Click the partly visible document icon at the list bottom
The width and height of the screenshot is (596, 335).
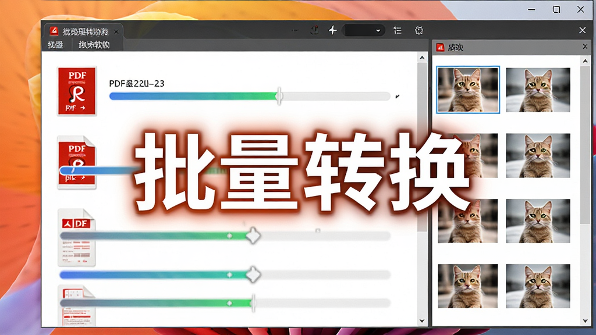[x=76, y=305]
